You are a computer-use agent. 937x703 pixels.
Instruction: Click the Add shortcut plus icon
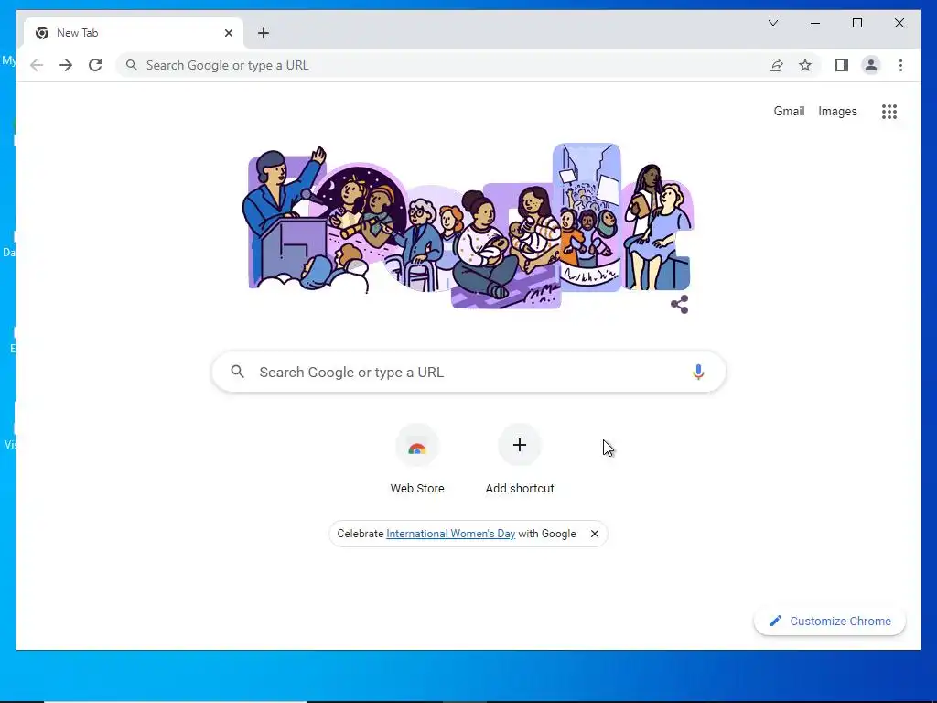(x=520, y=445)
